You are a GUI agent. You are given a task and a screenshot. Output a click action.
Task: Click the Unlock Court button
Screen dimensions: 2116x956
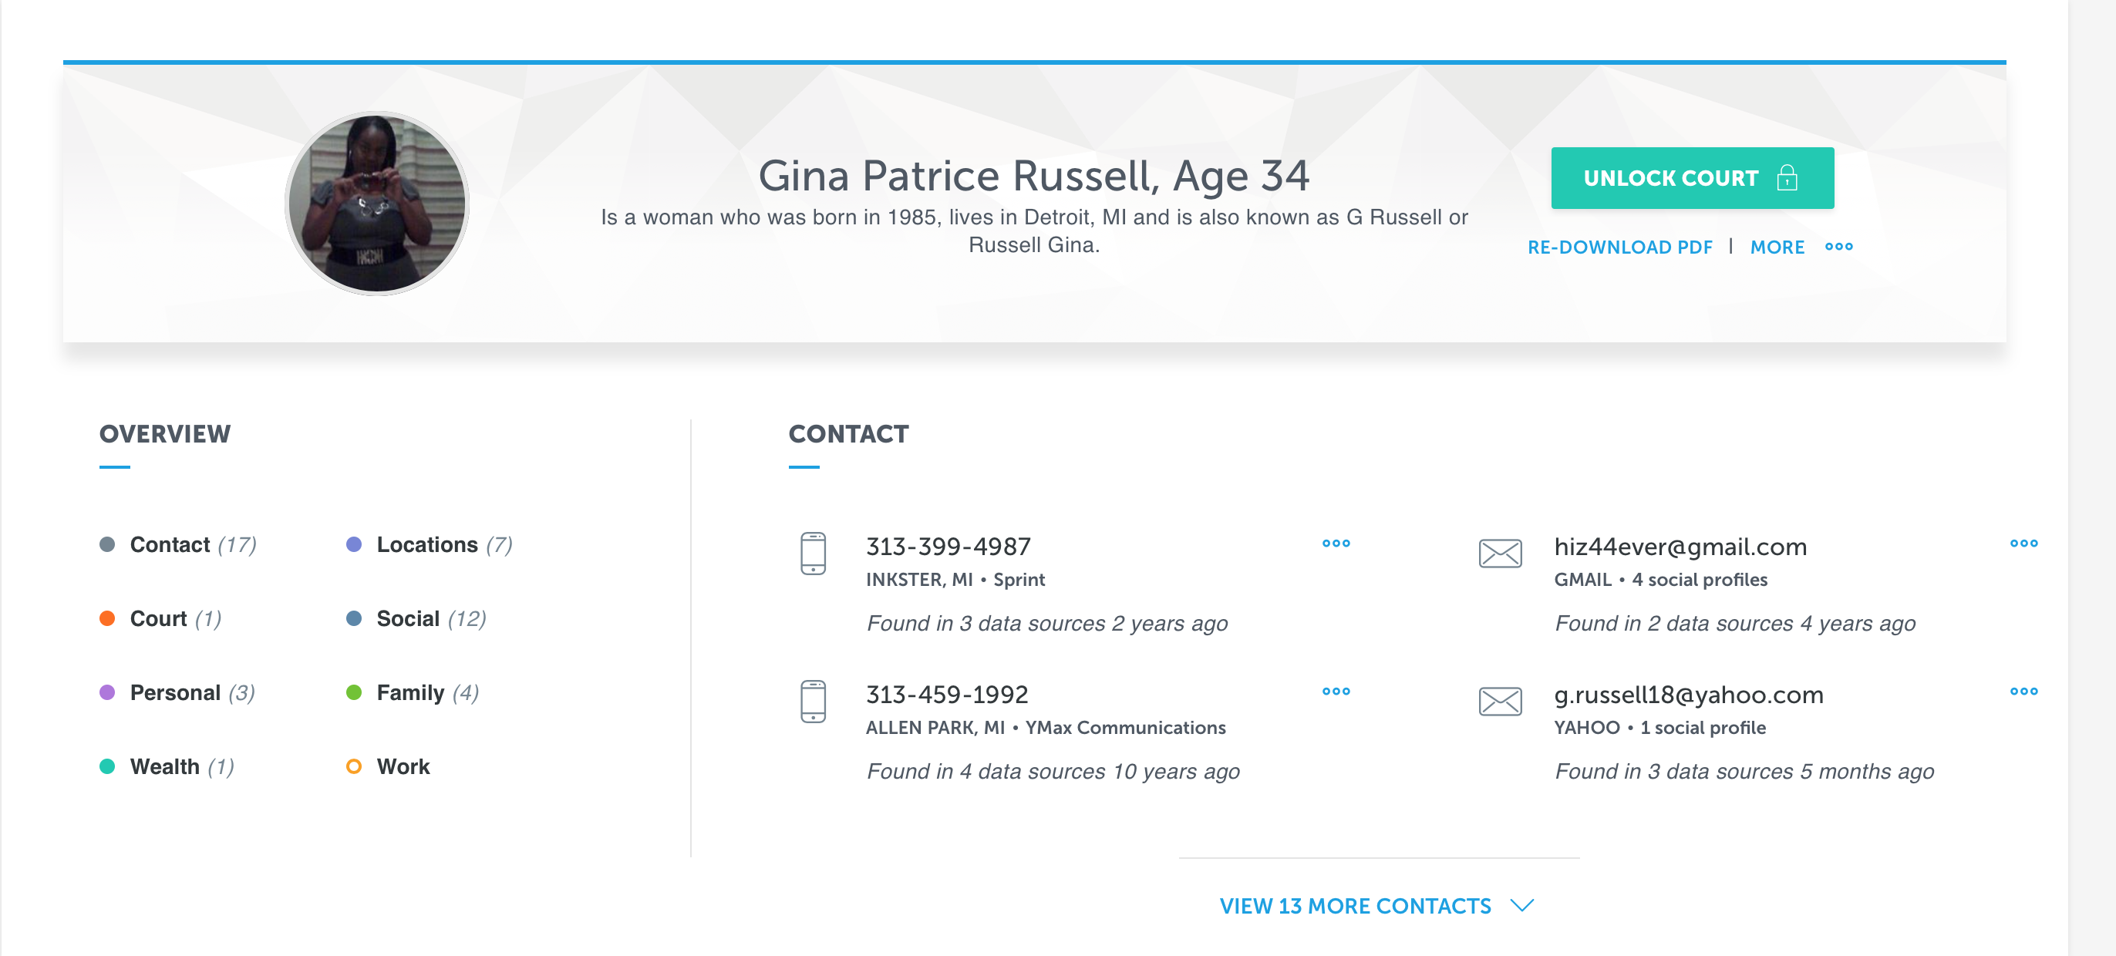coord(1691,177)
